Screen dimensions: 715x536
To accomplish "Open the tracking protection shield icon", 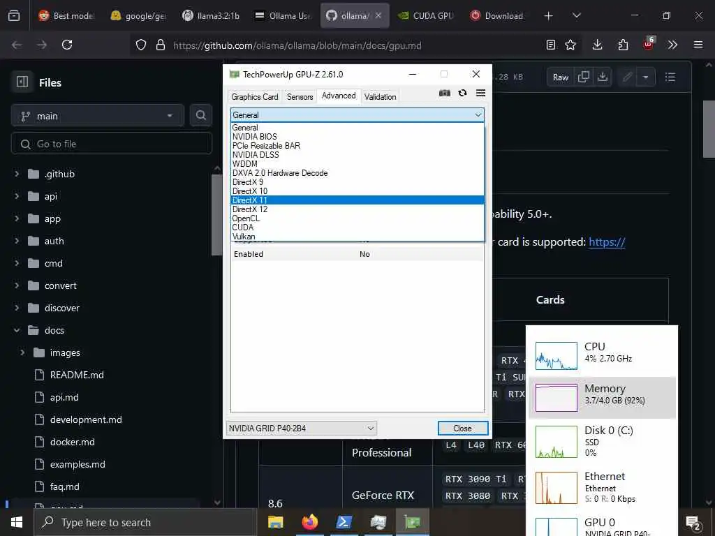I will 141,45.
